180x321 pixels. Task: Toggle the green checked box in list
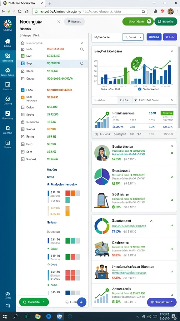click(22, 56)
